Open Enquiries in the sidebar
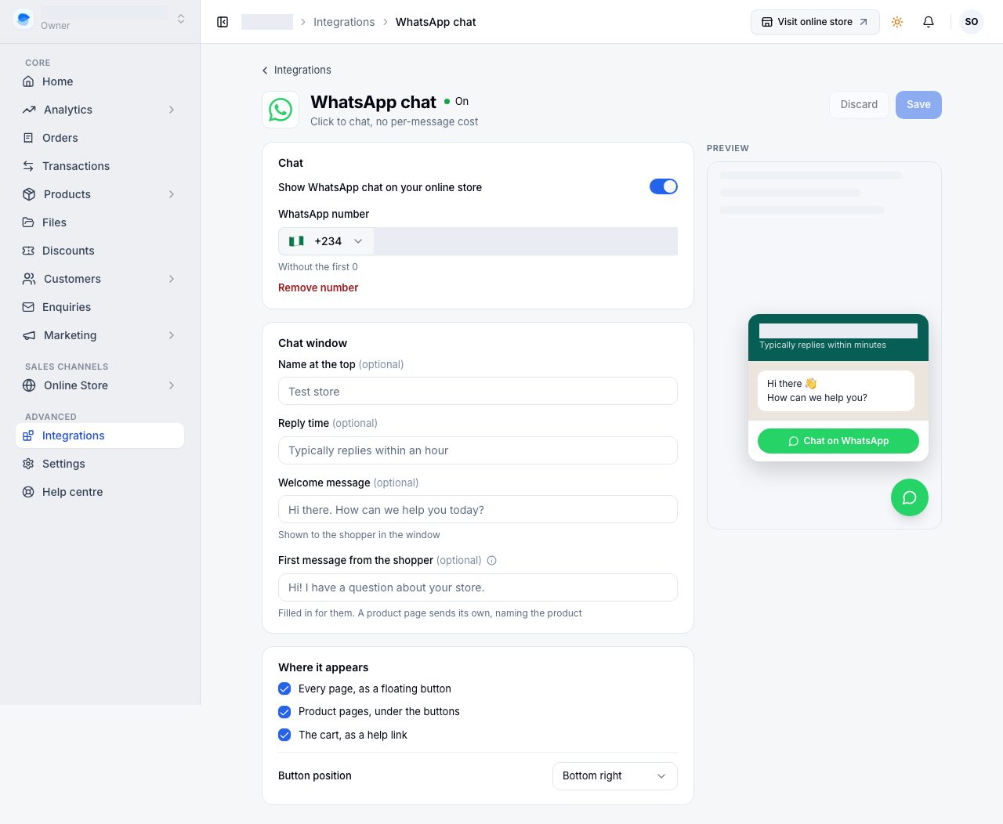Image resolution: width=1003 pixels, height=824 pixels. 100,307
